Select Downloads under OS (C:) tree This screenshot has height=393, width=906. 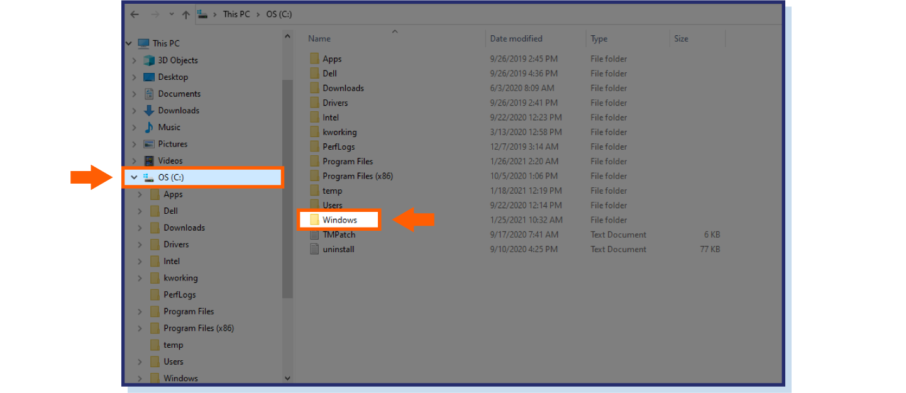184,228
